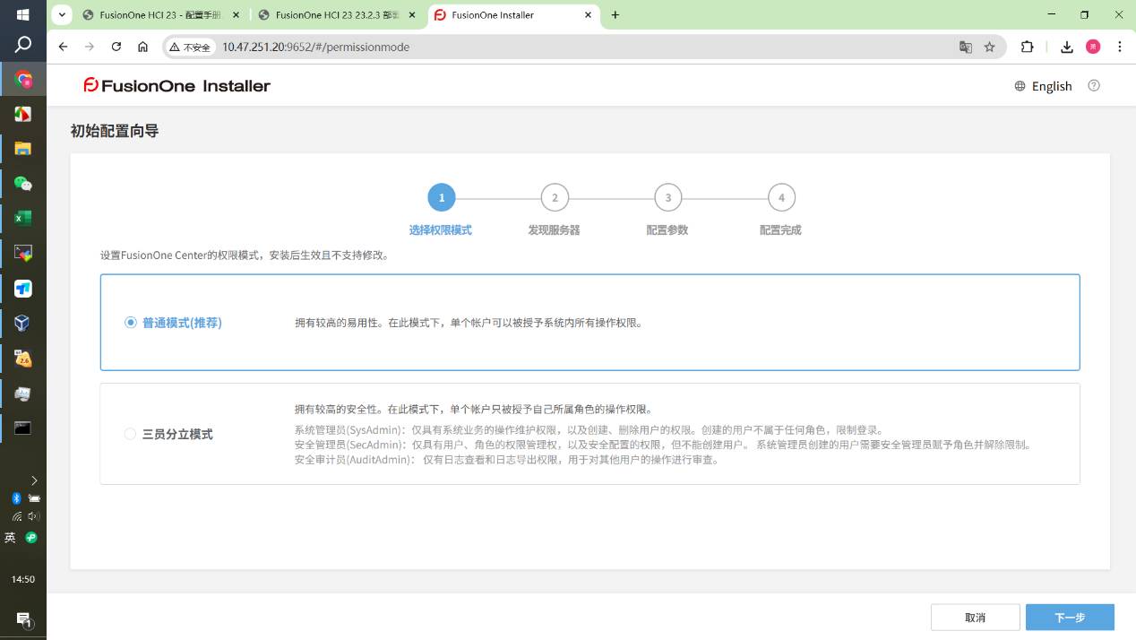The width and height of the screenshot is (1136, 640).
Task: Focus the address bar URL field
Action: 582,48
